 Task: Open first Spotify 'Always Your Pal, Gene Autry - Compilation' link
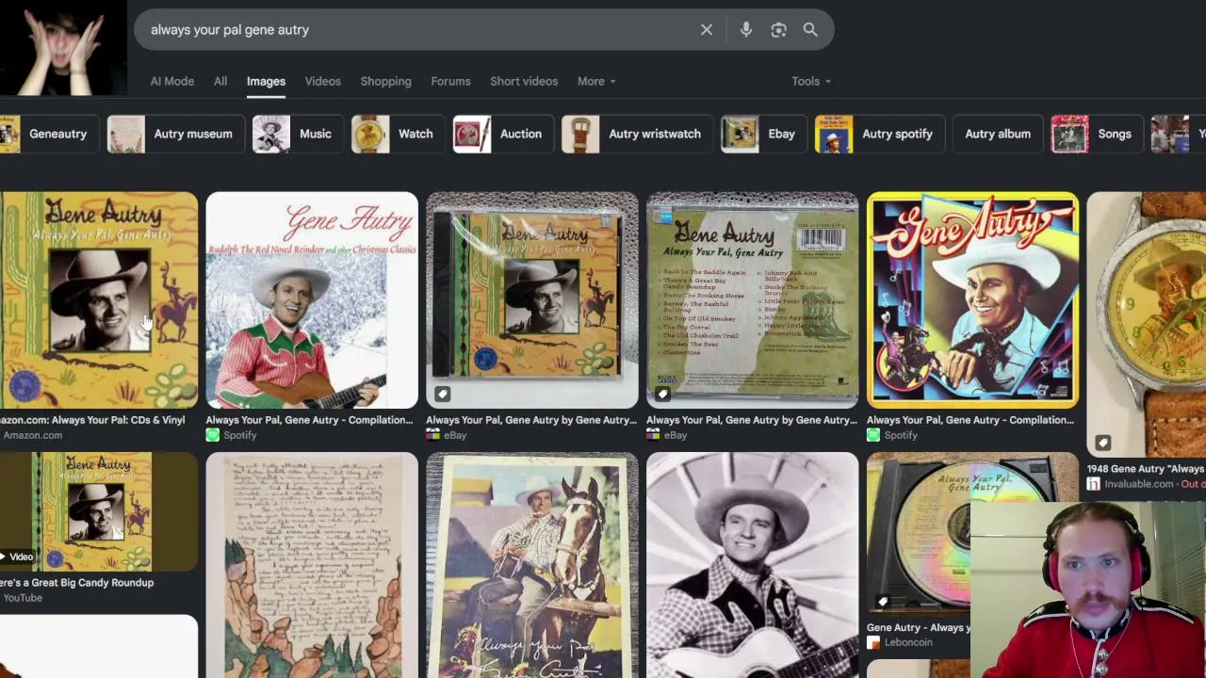coord(310,420)
